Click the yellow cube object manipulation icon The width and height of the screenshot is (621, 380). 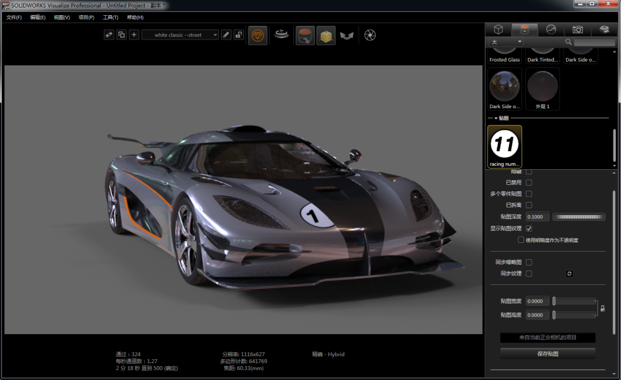click(x=325, y=35)
